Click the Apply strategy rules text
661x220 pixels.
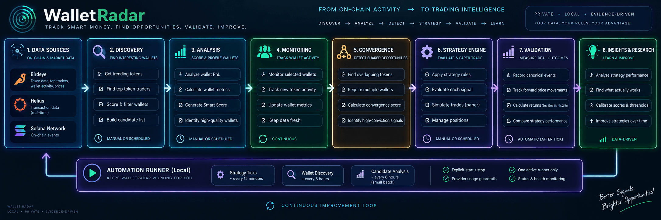[451, 74]
